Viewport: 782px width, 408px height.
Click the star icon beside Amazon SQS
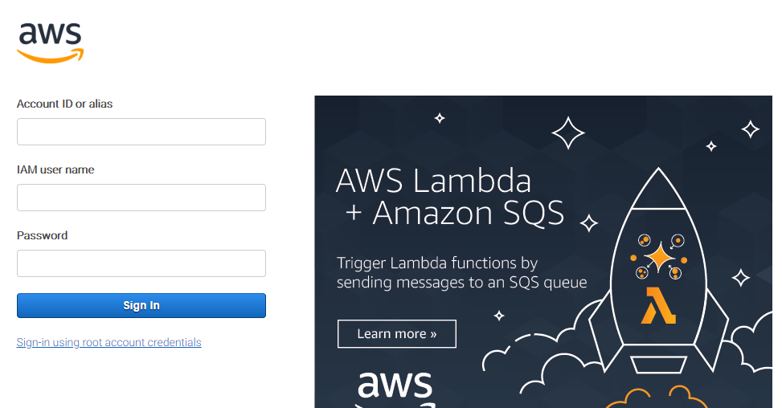(x=589, y=222)
